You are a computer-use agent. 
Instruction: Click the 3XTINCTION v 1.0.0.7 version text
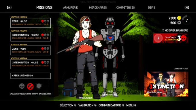181,69
